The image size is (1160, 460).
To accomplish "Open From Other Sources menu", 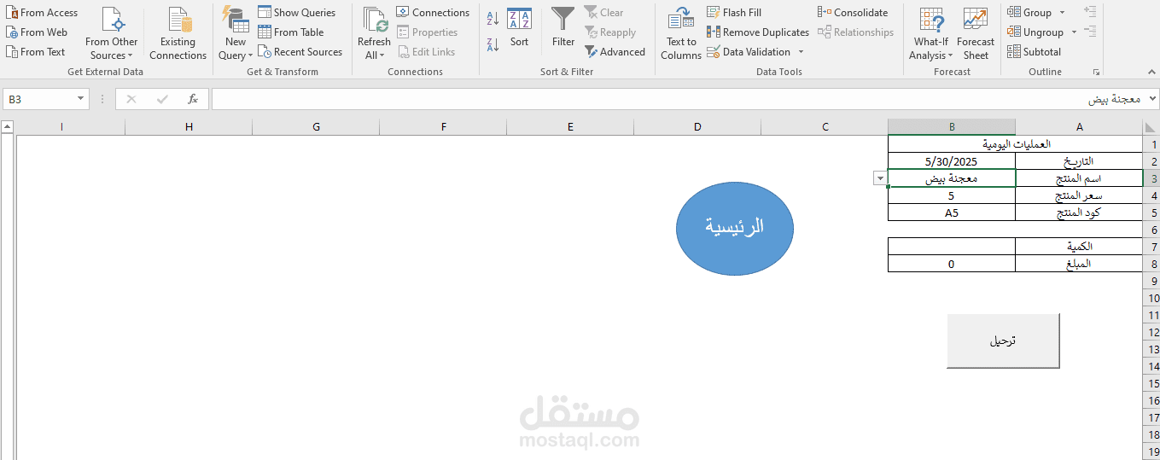I will (x=112, y=33).
